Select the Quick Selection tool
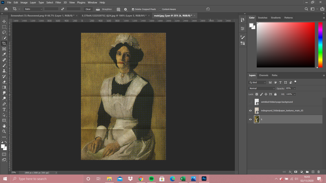This screenshot has width=326, height=183. [x=4, y=38]
